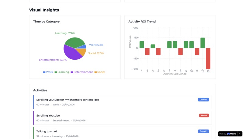
Task: Click the Entertainment legend label
Action: 83,72
